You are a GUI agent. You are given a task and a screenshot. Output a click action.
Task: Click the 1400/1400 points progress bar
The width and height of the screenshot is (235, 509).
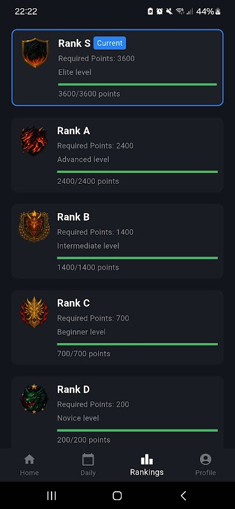(138, 258)
